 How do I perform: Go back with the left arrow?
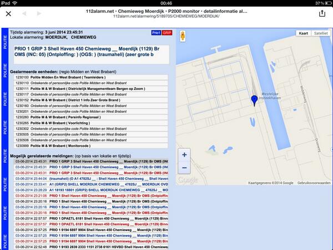point(24,13)
